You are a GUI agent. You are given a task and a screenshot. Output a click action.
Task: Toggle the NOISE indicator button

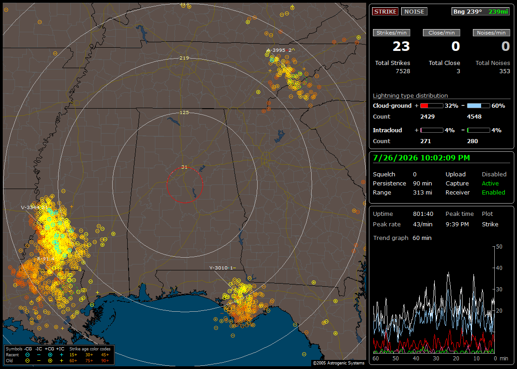tap(414, 11)
